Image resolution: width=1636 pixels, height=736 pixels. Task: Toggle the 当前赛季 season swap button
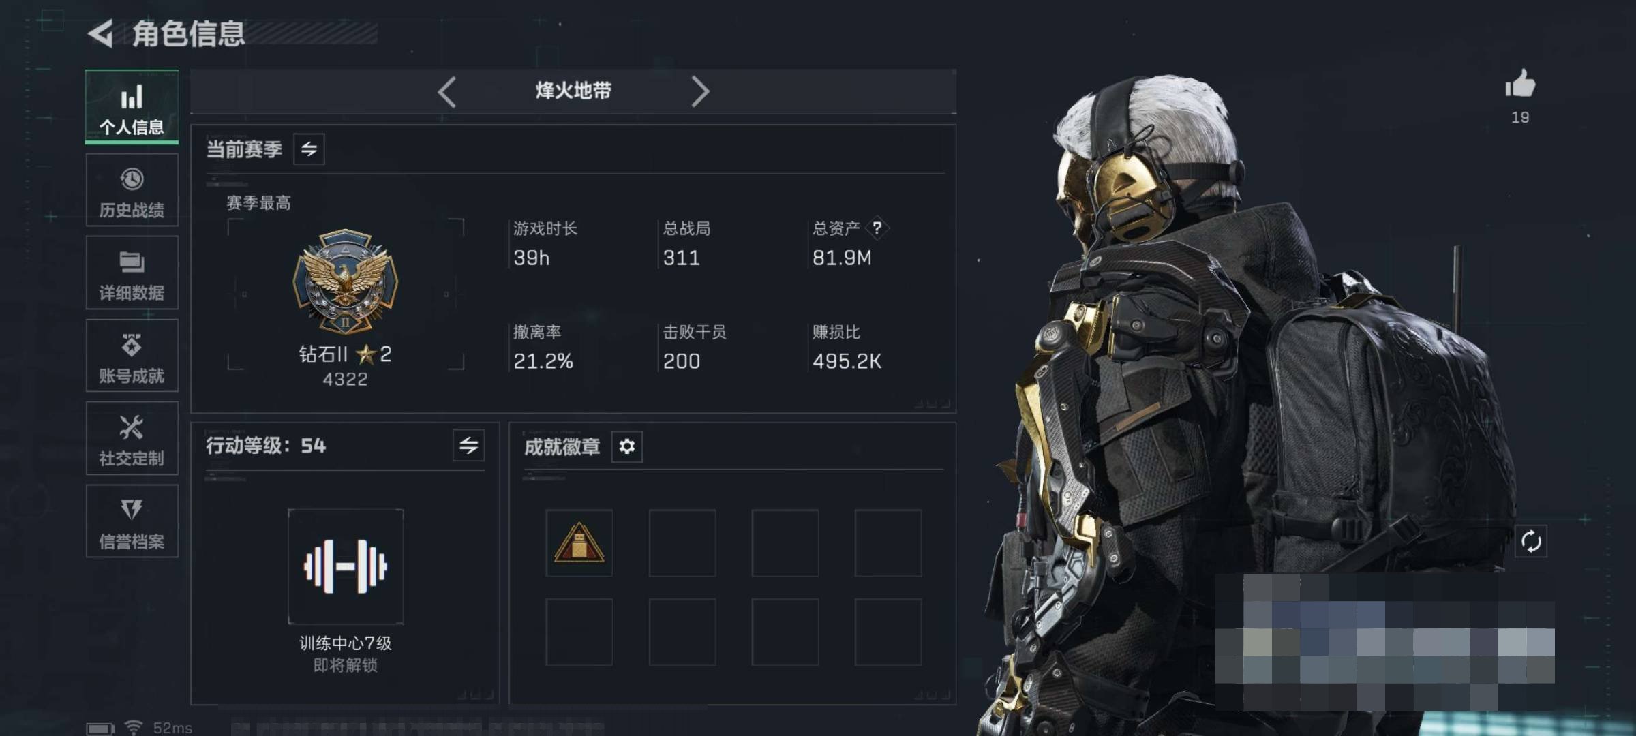tap(309, 149)
